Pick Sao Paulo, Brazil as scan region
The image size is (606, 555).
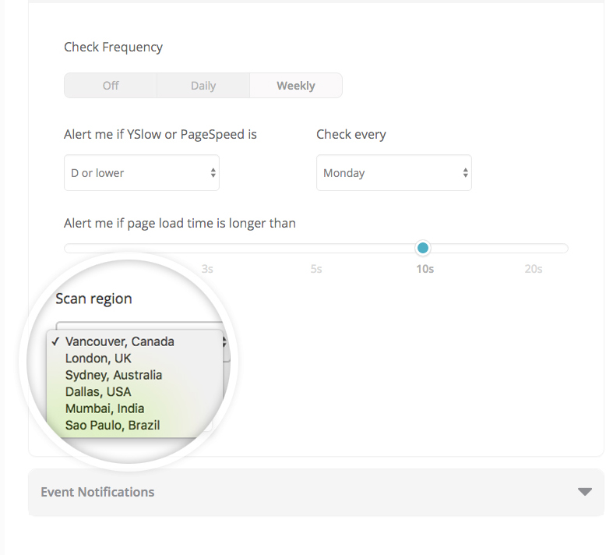click(112, 426)
